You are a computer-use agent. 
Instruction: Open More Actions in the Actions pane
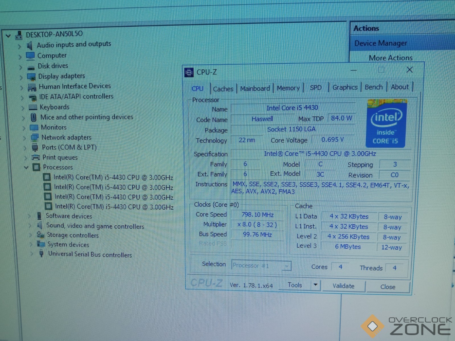pyautogui.click(x=391, y=58)
